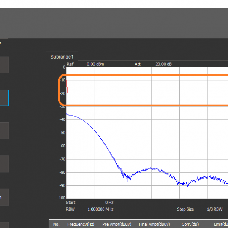
Task: Click the Step Size value 1/3 RBW
Action: click(215, 209)
